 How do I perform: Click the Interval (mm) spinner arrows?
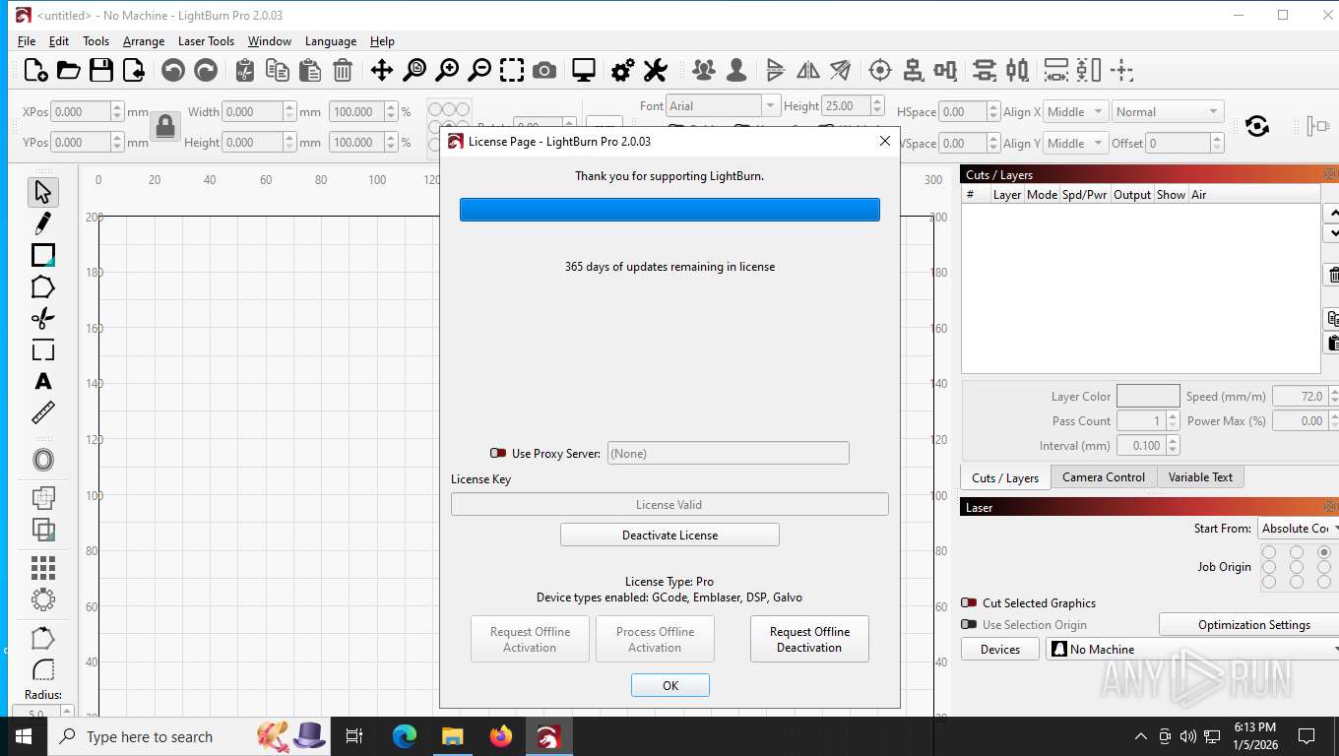click(x=1173, y=445)
